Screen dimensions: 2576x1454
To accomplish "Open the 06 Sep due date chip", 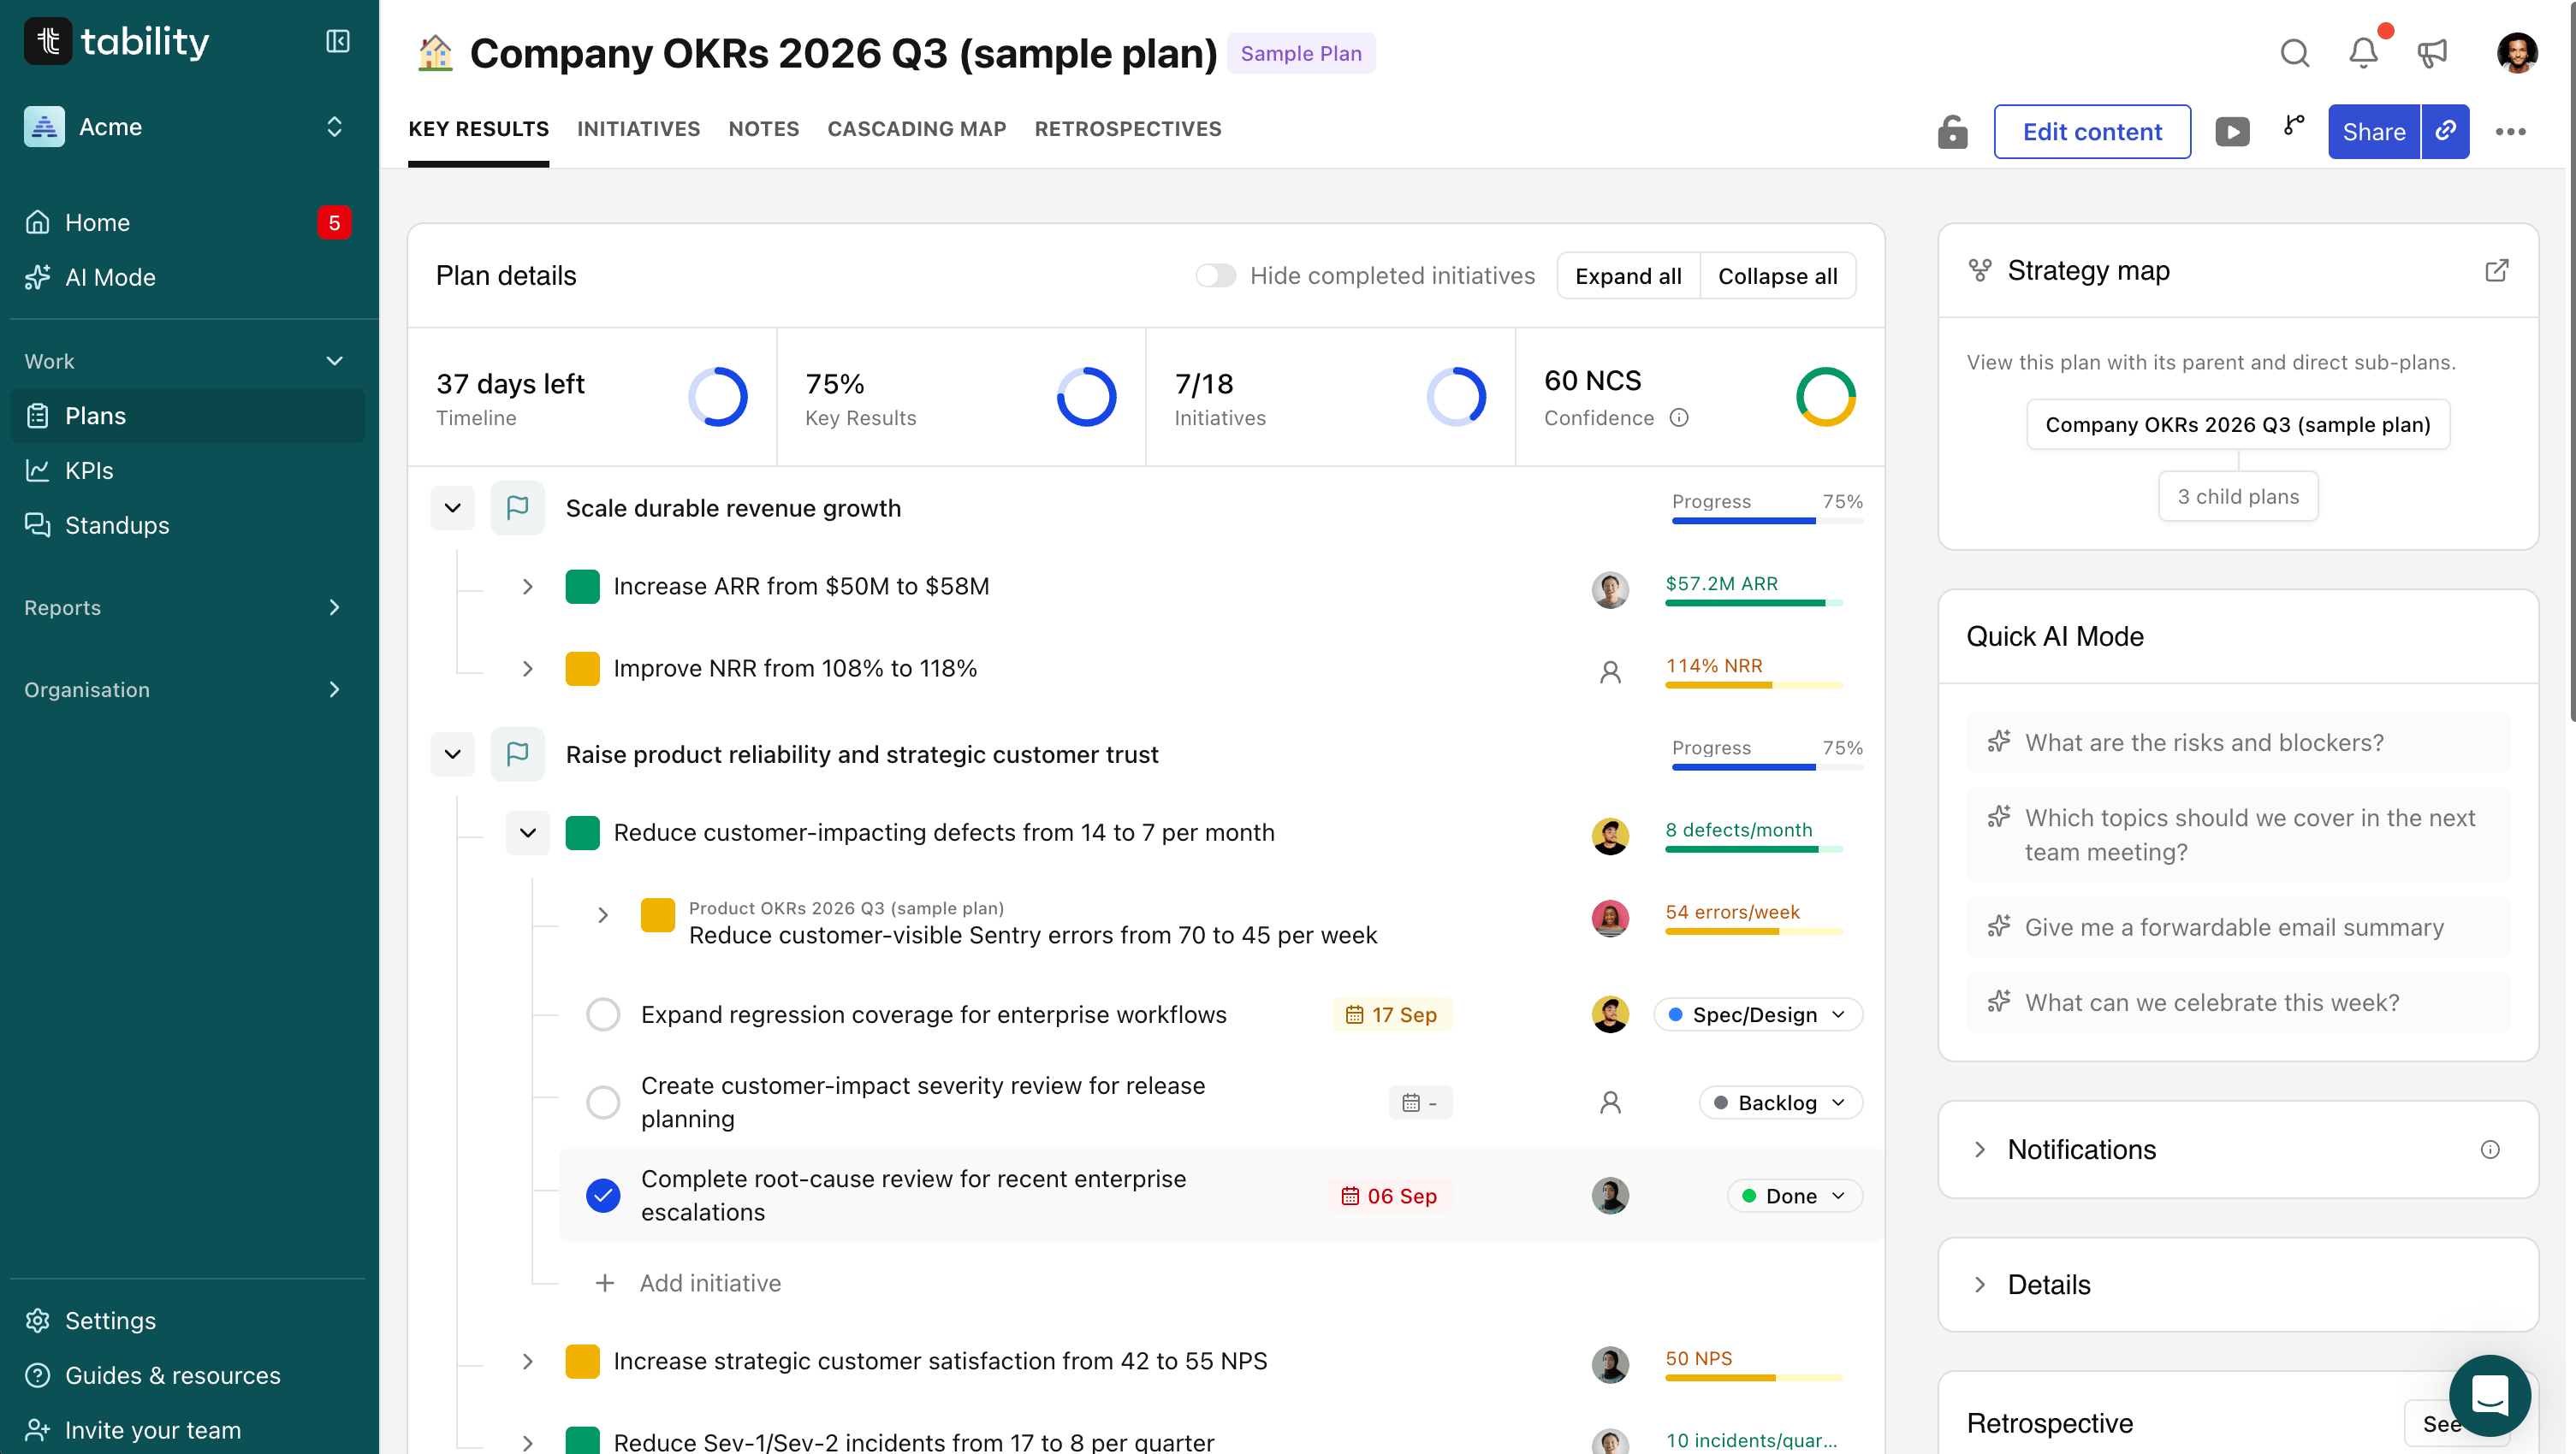I will [x=1389, y=1197].
